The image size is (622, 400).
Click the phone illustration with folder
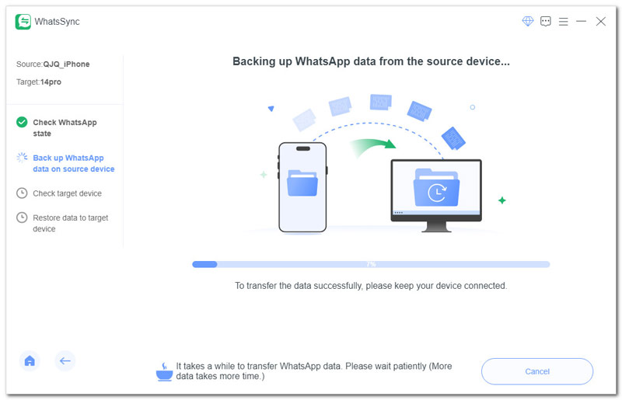pos(302,187)
